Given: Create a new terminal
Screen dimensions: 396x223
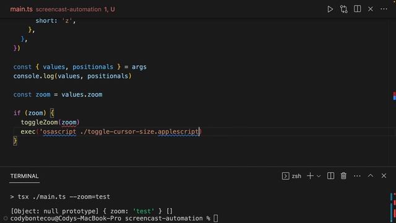Looking at the screenshot, I should tap(310, 176).
